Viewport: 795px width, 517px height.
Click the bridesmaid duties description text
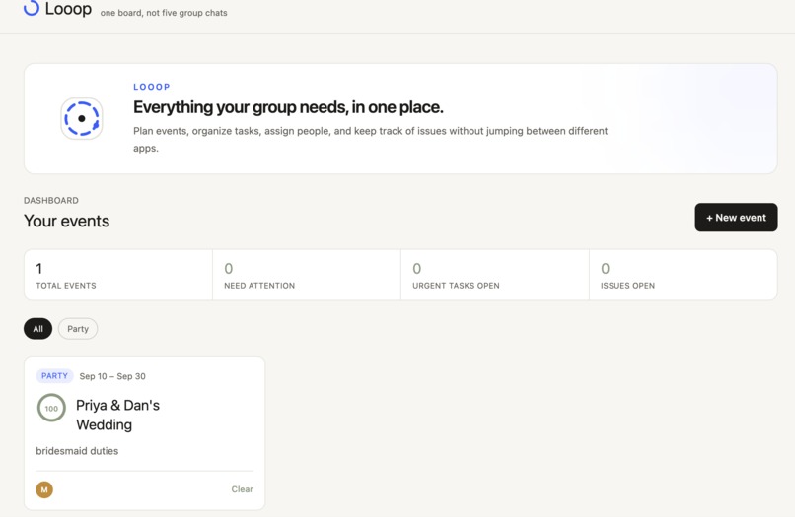77,451
